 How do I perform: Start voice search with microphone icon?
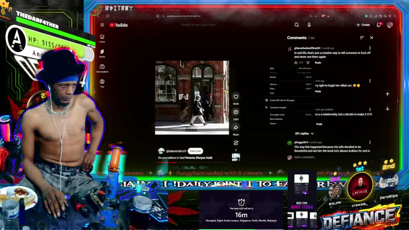click(309, 25)
